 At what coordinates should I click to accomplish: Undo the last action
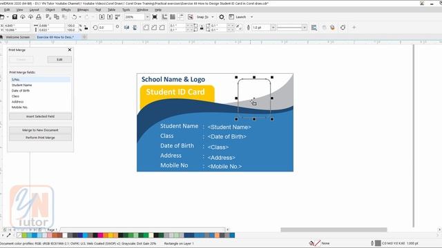(x=74, y=17)
